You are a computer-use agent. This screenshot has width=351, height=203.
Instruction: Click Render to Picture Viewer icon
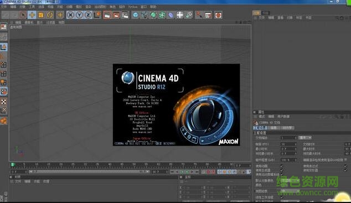[116, 15]
